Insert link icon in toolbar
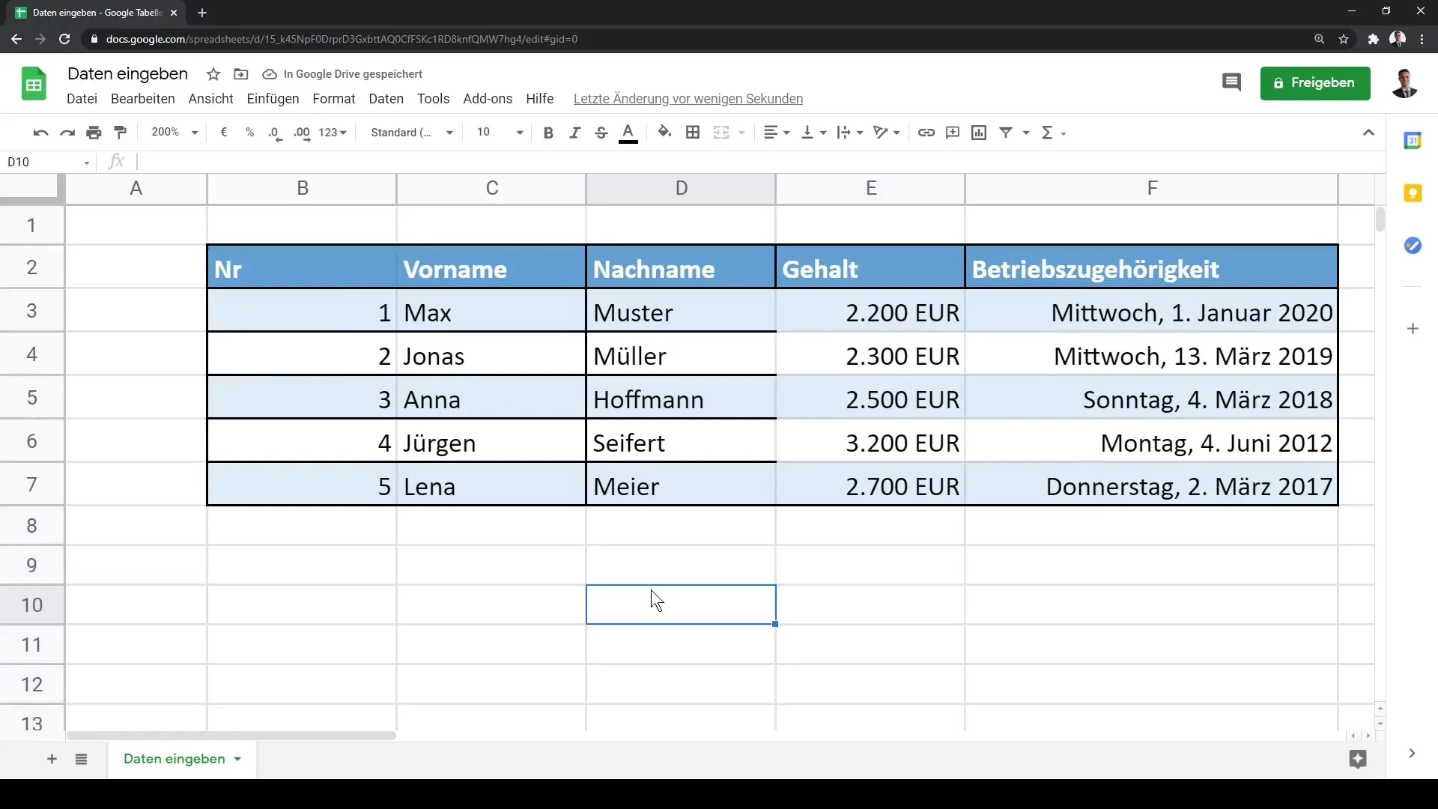1438x809 pixels. (x=926, y=133)
